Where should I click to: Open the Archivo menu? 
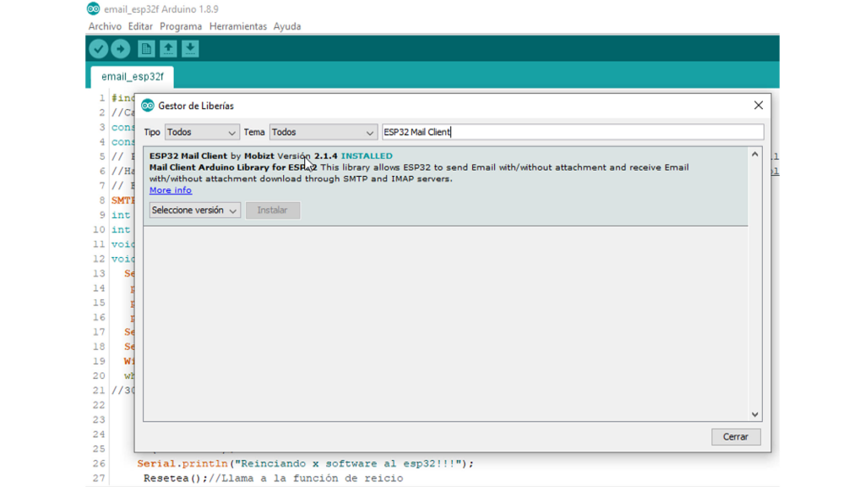[x=105, y=27]
